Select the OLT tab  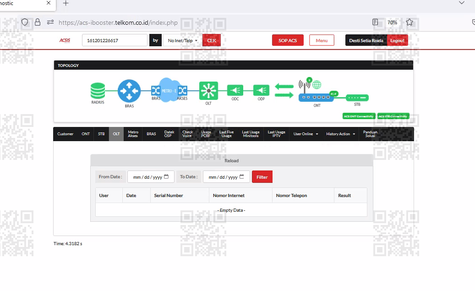(116, 134)
